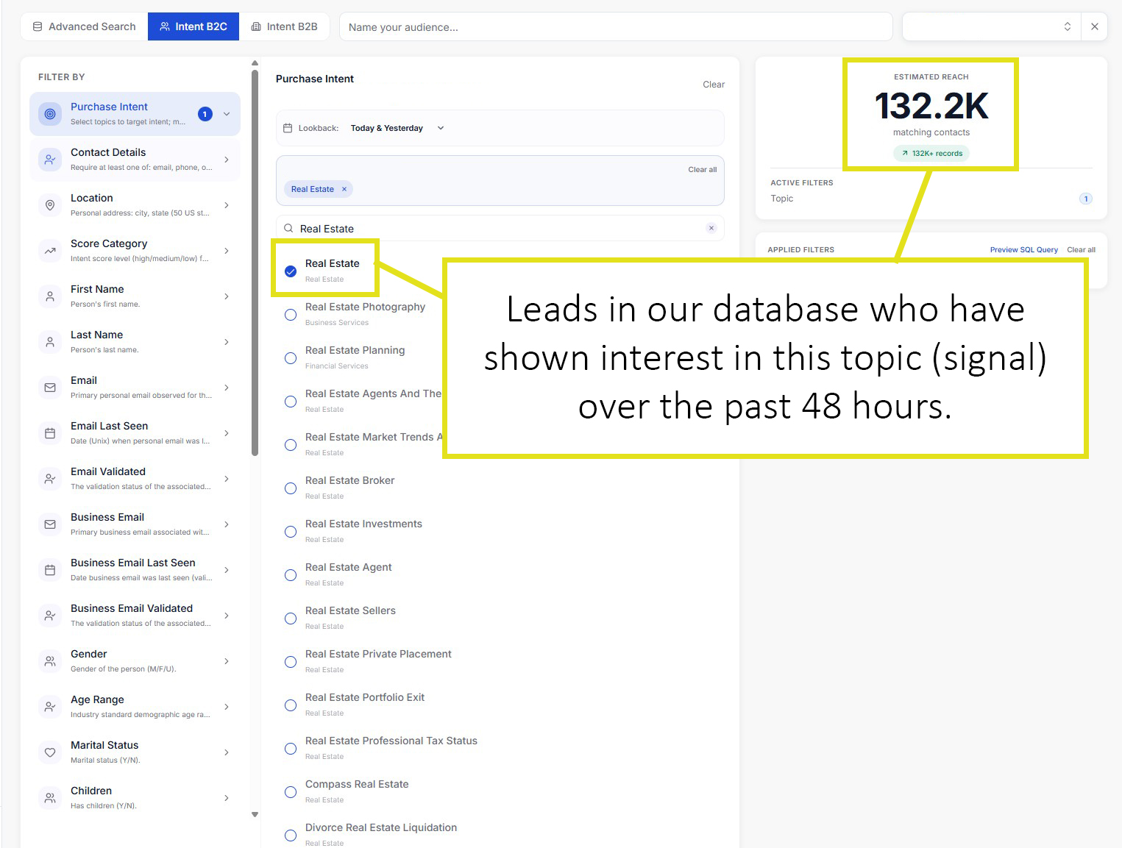
Task: Click the Children people icon
Action: (x=50, y=798)
